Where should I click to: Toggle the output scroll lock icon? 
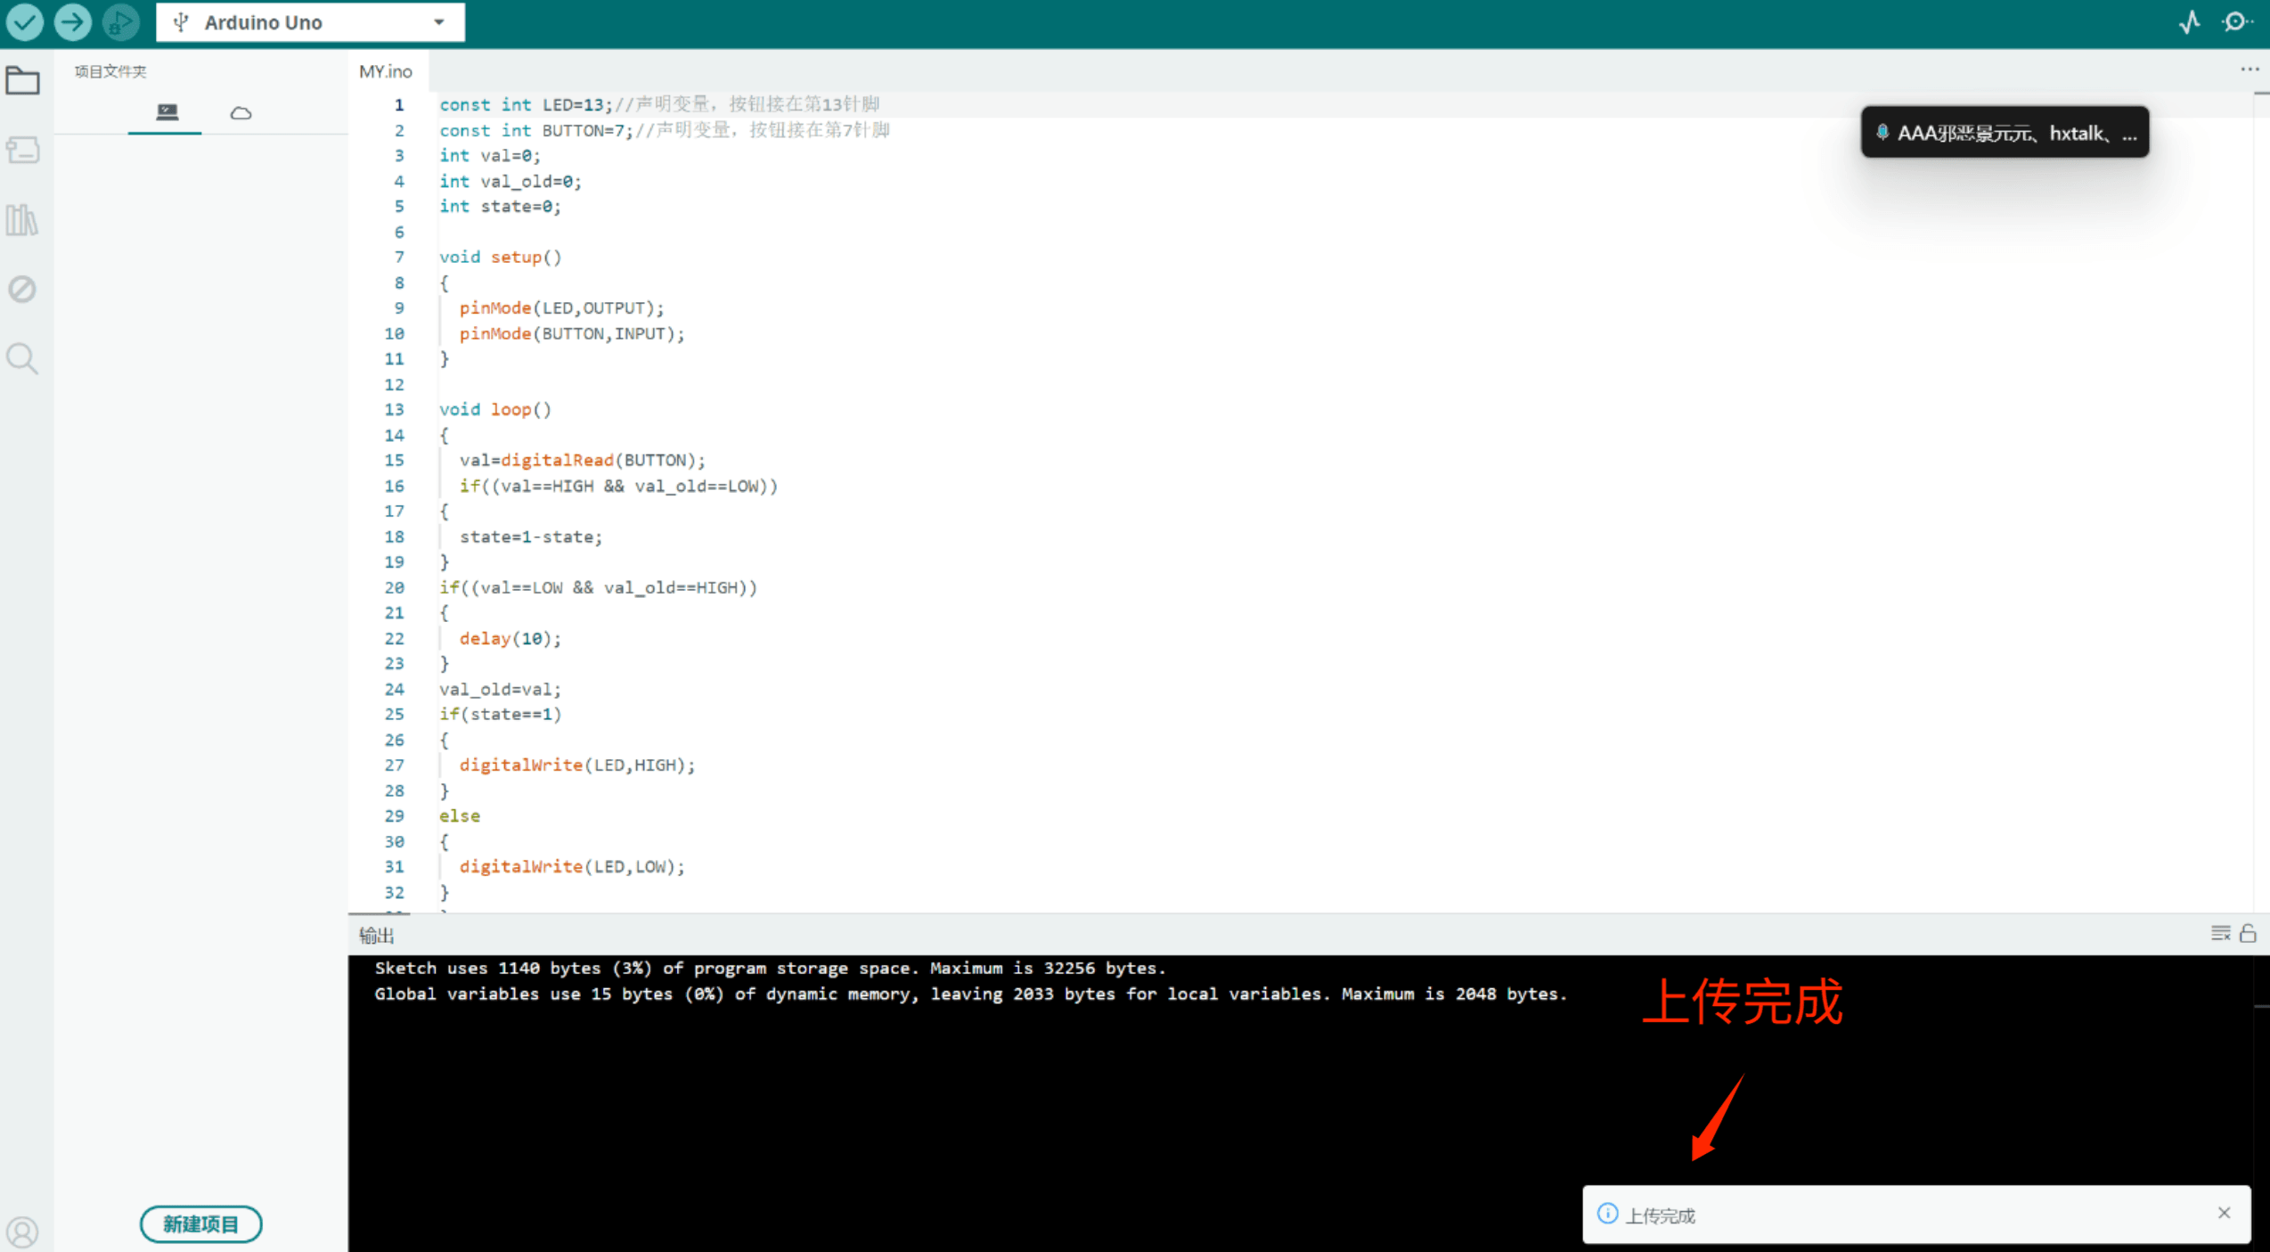(2248, 933)
